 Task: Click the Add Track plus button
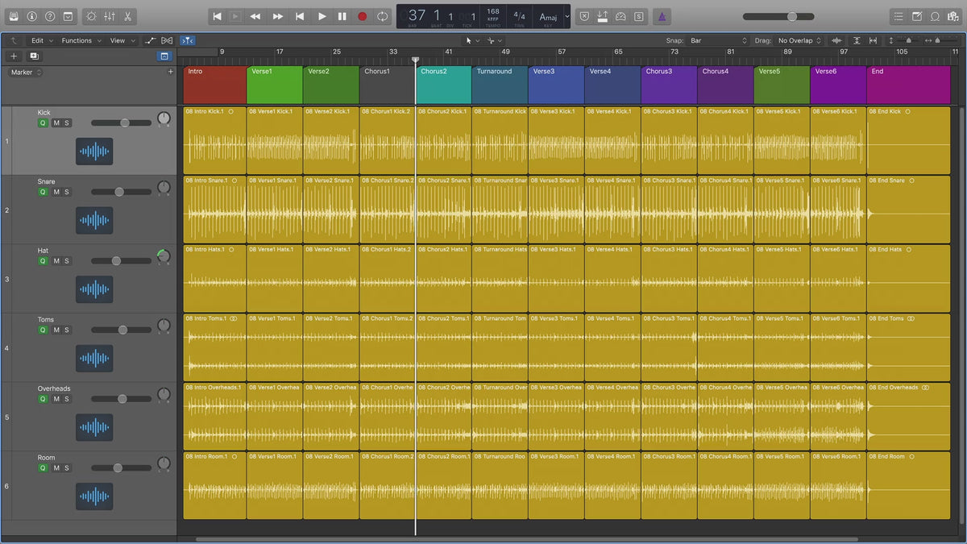point(14,56)
